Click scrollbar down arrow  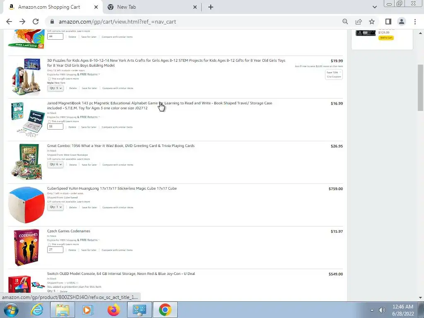point(421,298)
